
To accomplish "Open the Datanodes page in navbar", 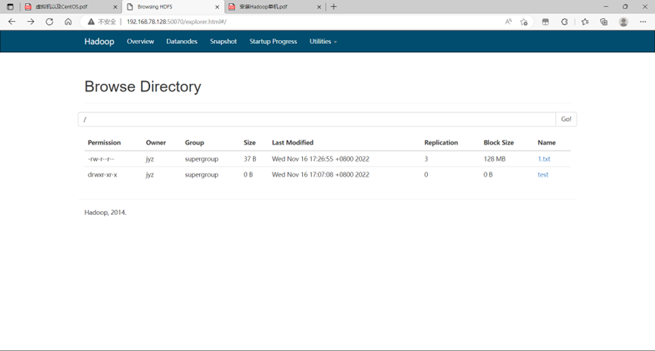I will click(x=182, y=42).
